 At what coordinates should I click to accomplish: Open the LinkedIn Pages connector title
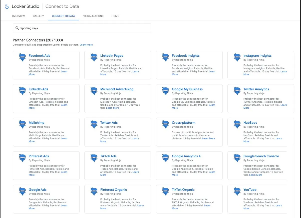pyautogui.click(x=112, y=56)
